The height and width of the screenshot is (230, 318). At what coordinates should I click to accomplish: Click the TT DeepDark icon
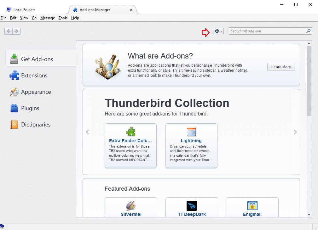point(192,206)
